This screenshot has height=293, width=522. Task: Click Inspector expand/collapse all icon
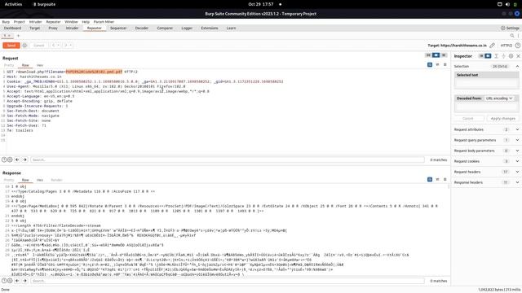(x=503, y=56)
